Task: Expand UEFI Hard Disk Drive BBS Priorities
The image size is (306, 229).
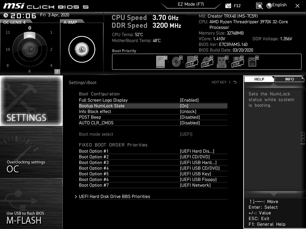Action: [114, 196]
